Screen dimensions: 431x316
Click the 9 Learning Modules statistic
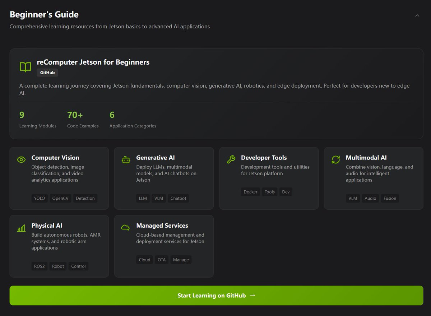pyautogui.click(x=38, y=120)
